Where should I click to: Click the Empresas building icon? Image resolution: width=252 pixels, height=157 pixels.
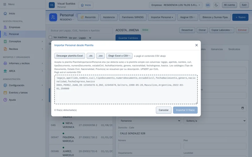pos(5,27)
